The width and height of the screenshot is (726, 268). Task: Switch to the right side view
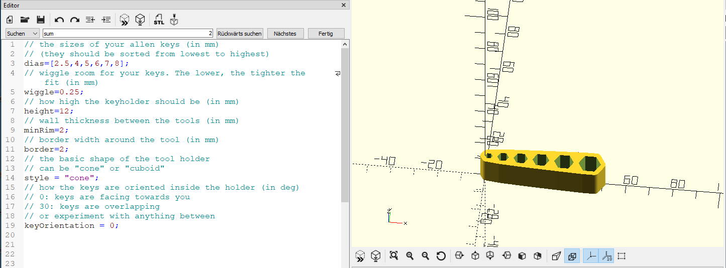(459, 256)
